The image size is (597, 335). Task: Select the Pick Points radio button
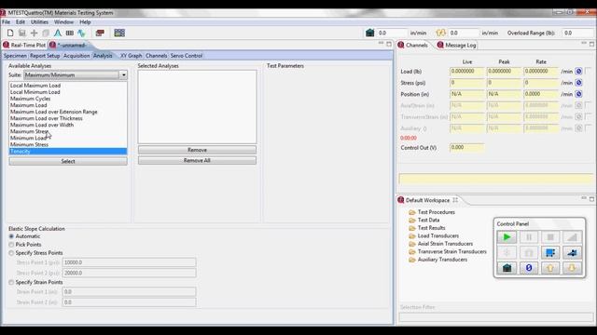pos(11,245)
